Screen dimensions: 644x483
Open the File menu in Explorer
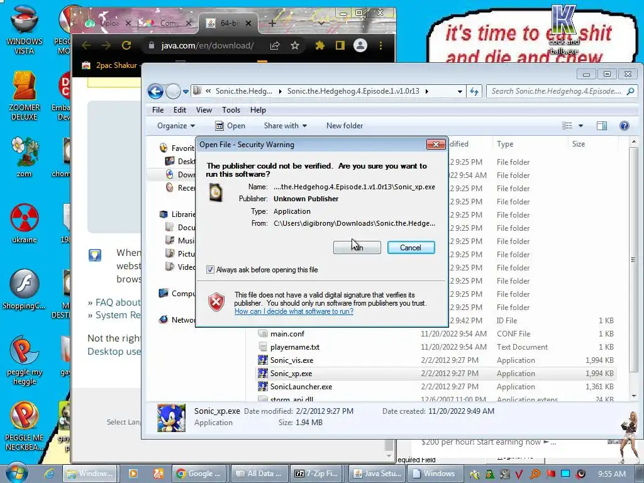click(x=158, y=110)
